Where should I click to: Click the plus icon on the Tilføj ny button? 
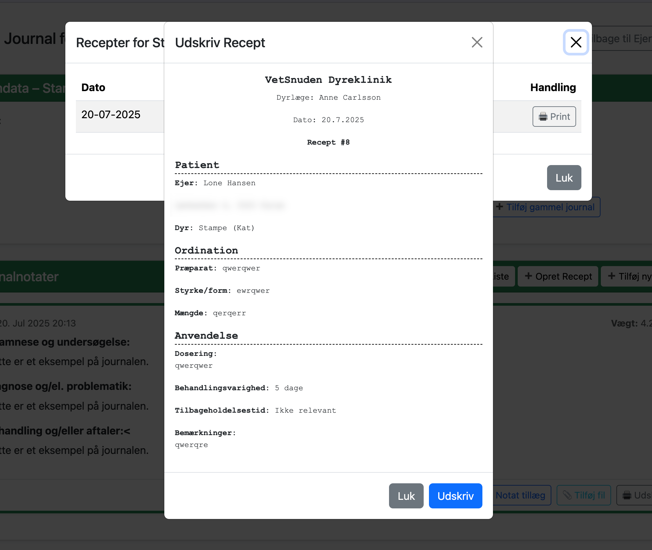(x=612, y=276)
